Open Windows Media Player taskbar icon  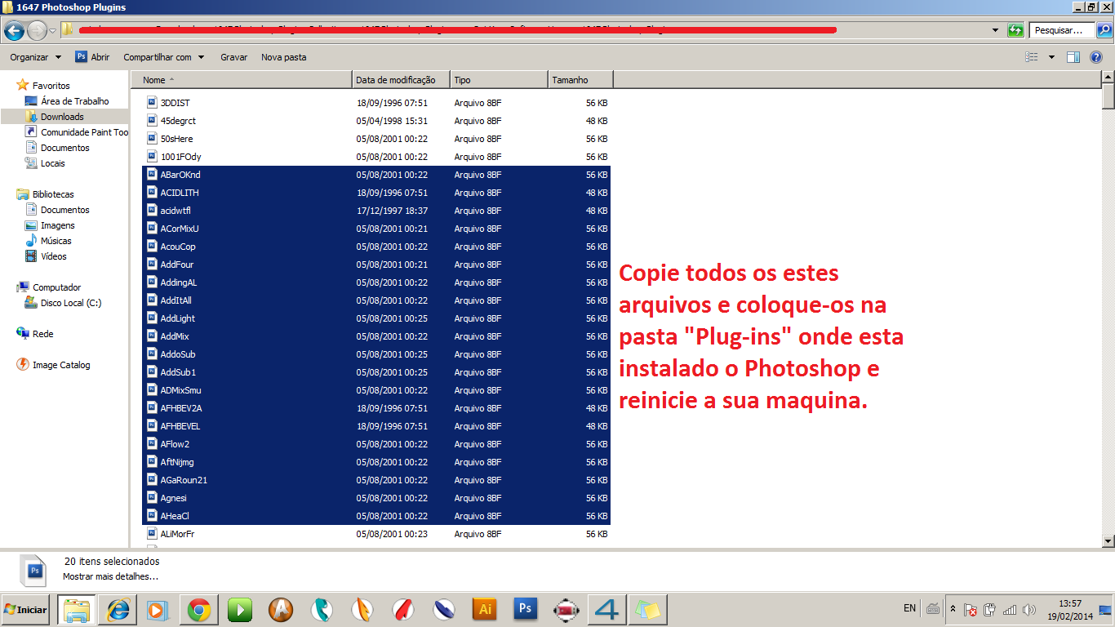[157, 610]
